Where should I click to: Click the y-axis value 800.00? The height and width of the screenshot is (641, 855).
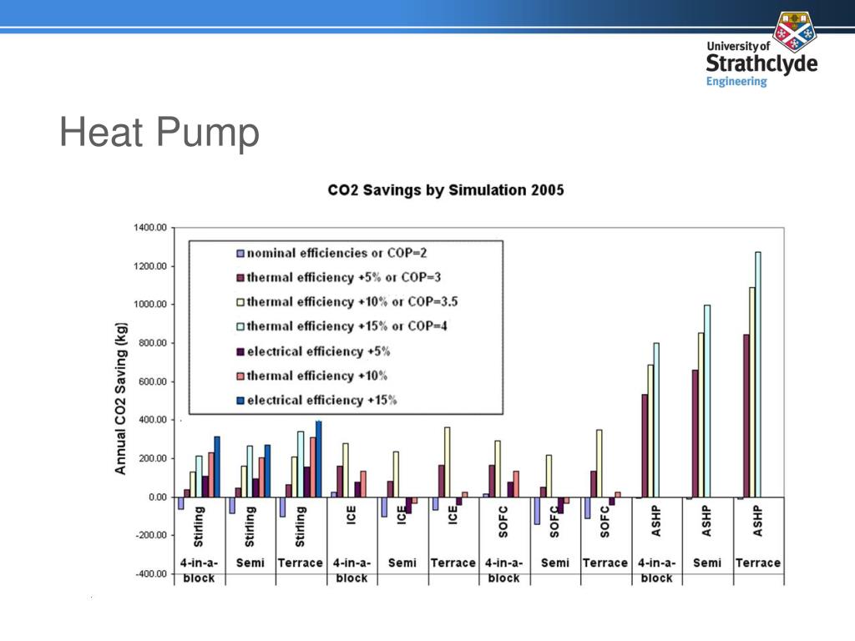(152, 343)
